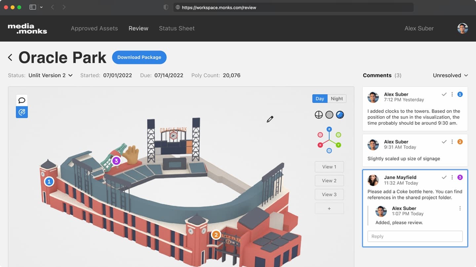Select camera View 3
476x267 pixels.
click(x=329, y=194)
